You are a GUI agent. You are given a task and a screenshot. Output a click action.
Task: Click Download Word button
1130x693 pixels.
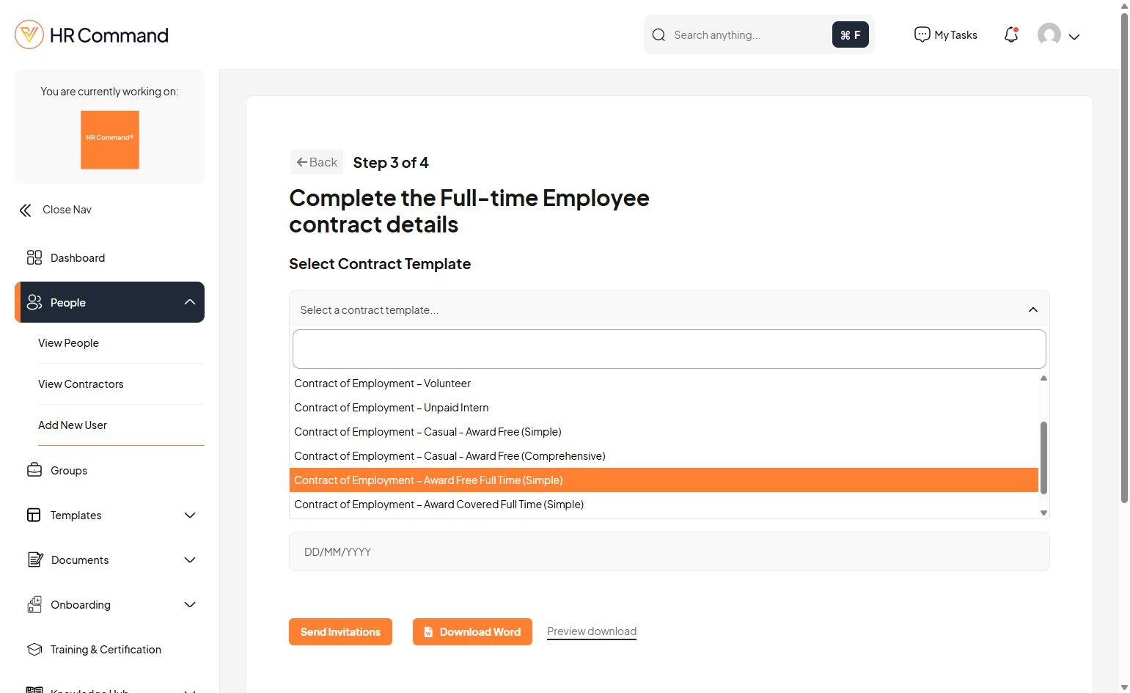click(472, 631)
